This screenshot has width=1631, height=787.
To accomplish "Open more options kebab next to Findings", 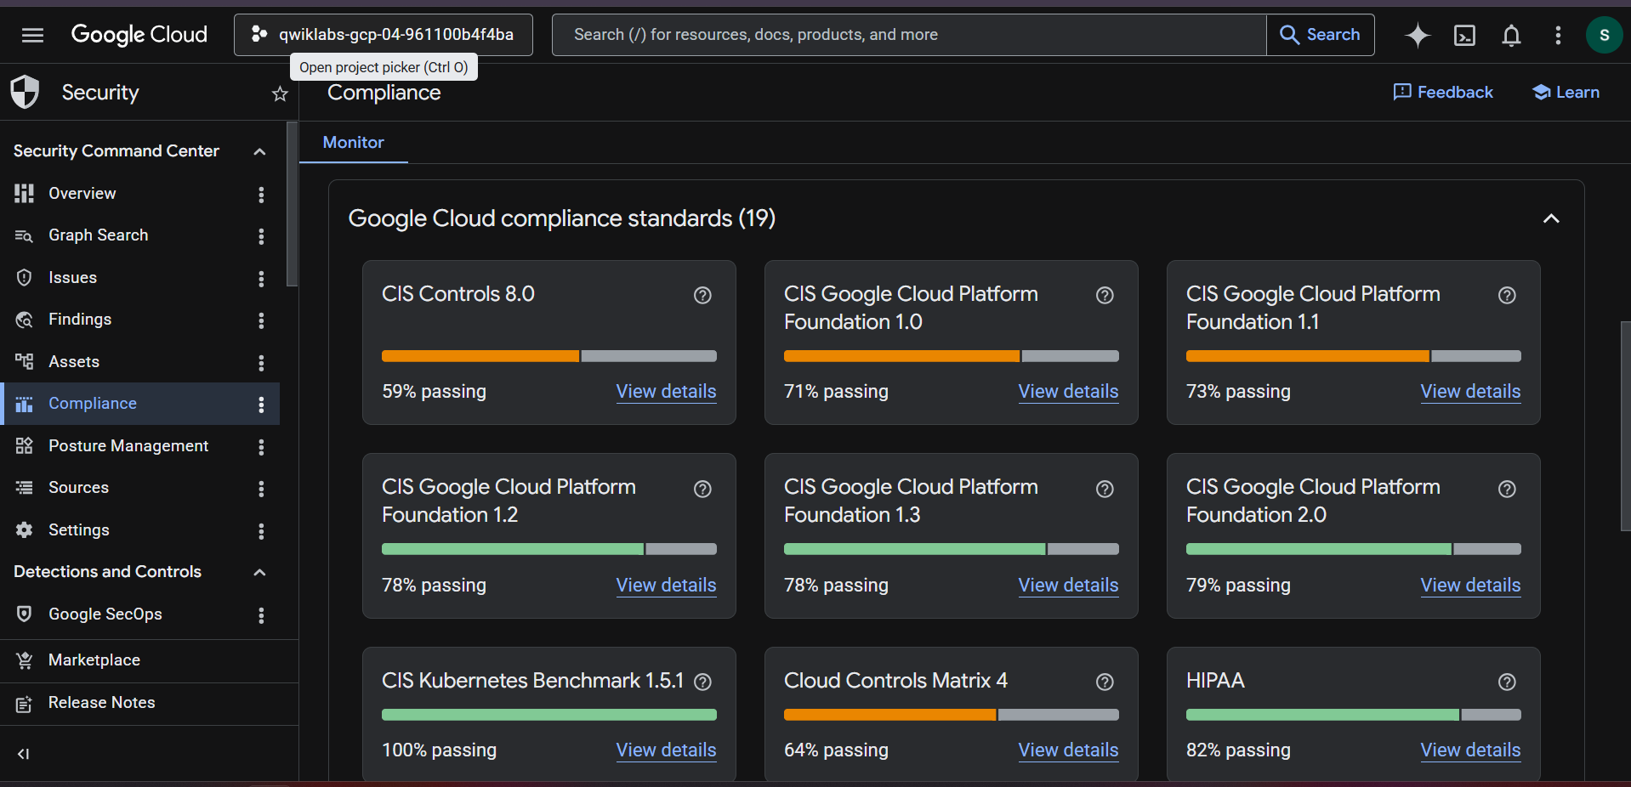I will click(261, 320).
